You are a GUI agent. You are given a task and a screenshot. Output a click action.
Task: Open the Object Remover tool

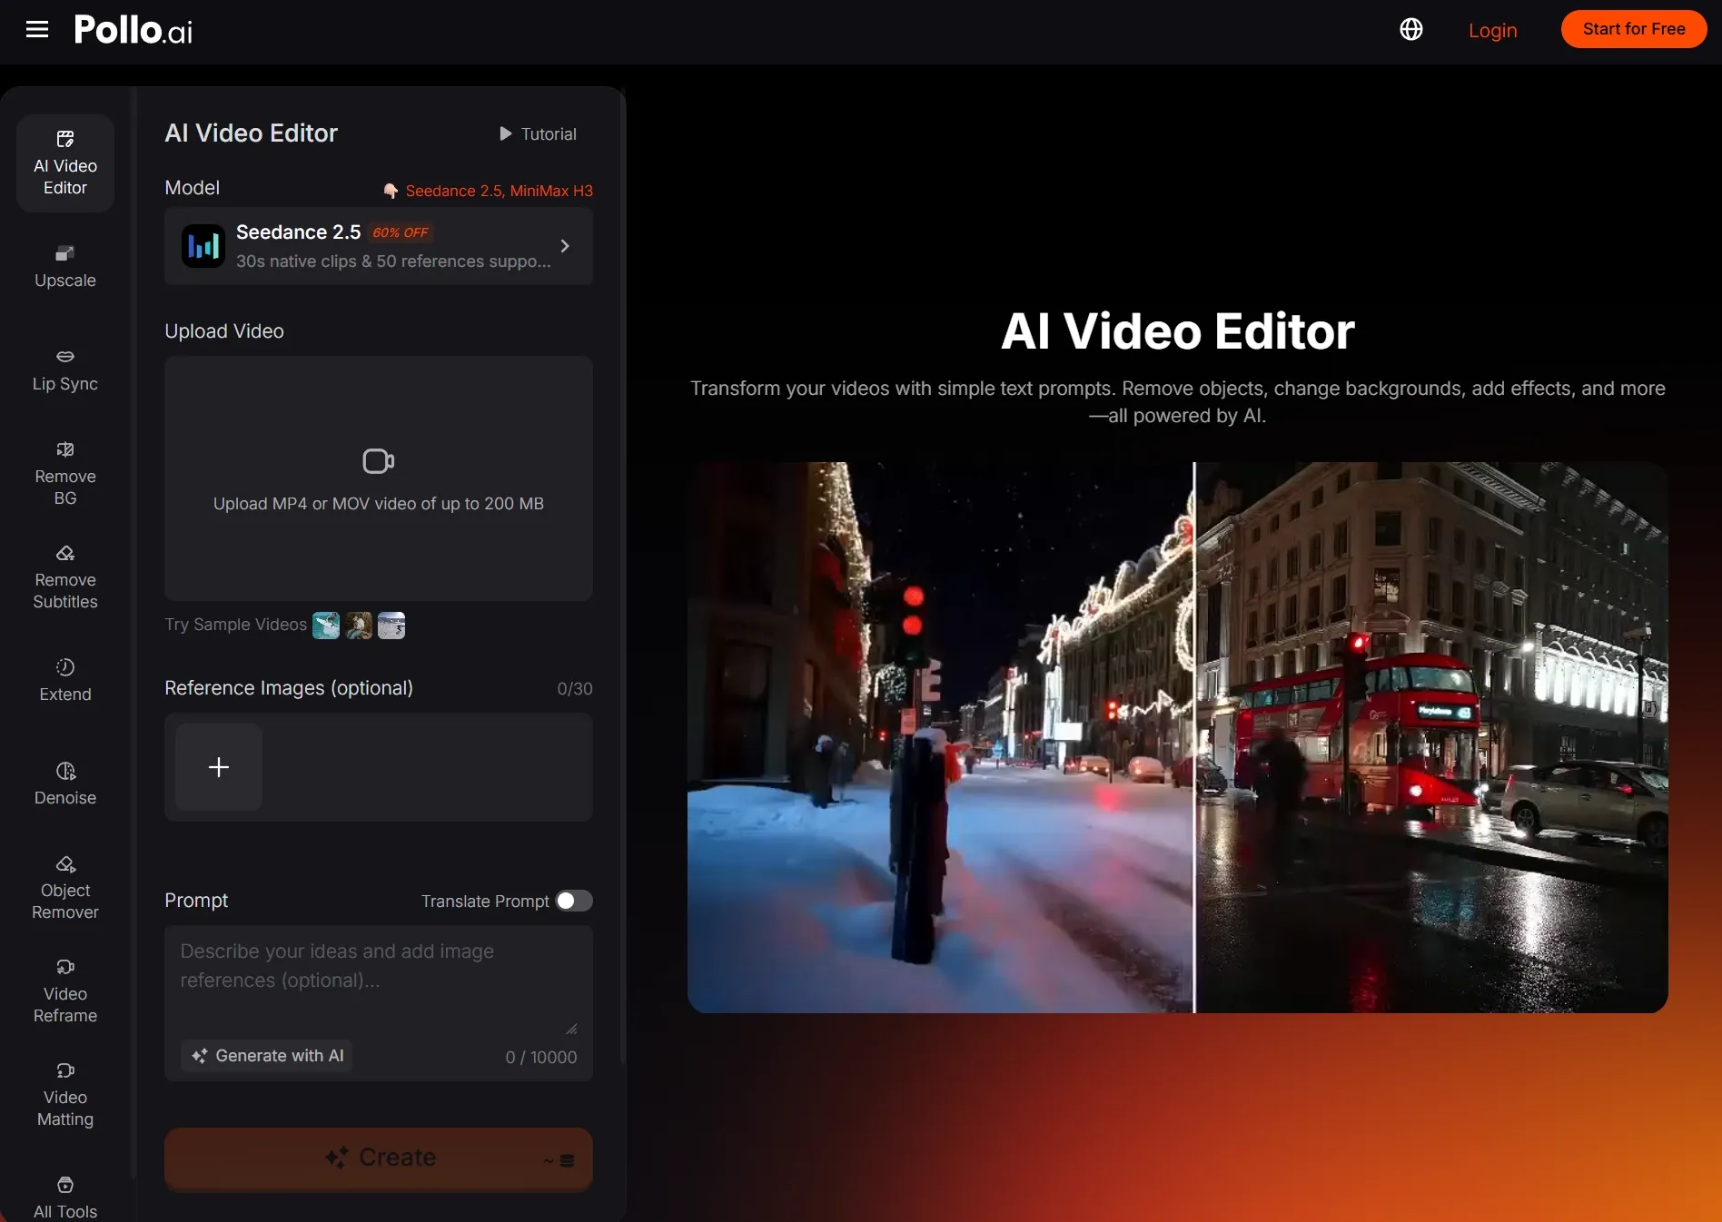point(65,888)
